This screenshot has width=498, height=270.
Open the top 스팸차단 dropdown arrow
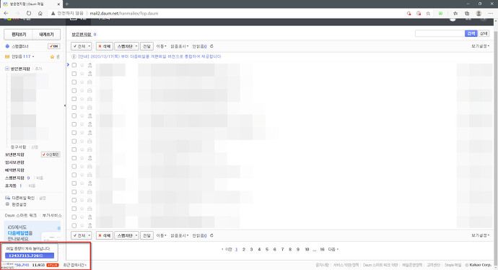point(136,46)
